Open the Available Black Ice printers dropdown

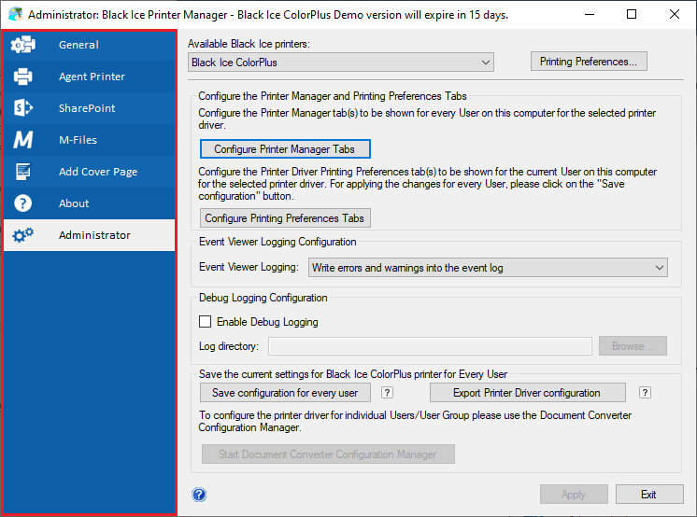pyautogui.click(x=341, y=63)
